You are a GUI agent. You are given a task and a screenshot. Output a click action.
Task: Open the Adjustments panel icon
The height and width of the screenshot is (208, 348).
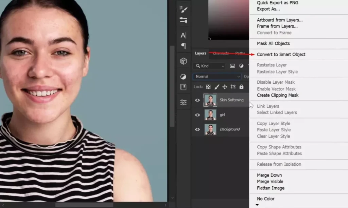pyautogui.click(x=184, y=77)
